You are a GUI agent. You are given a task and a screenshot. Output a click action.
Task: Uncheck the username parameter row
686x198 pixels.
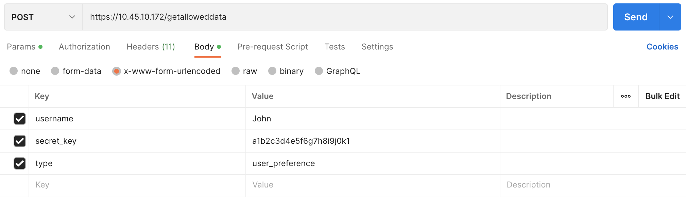(x=19, y=119)
